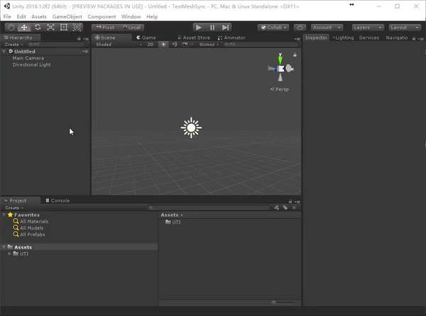Open Untitled scene options menu
Image resolution: width=426 pixels, height=316 pixels.
pos(85,52)
